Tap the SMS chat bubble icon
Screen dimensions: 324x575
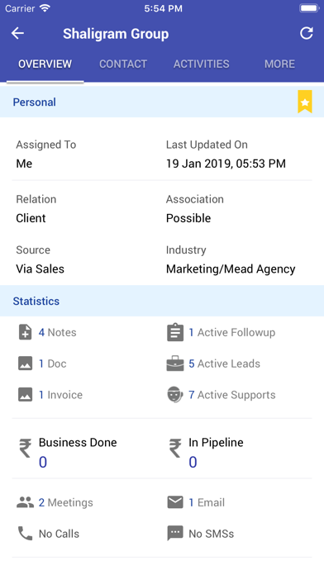coord(175,534)
